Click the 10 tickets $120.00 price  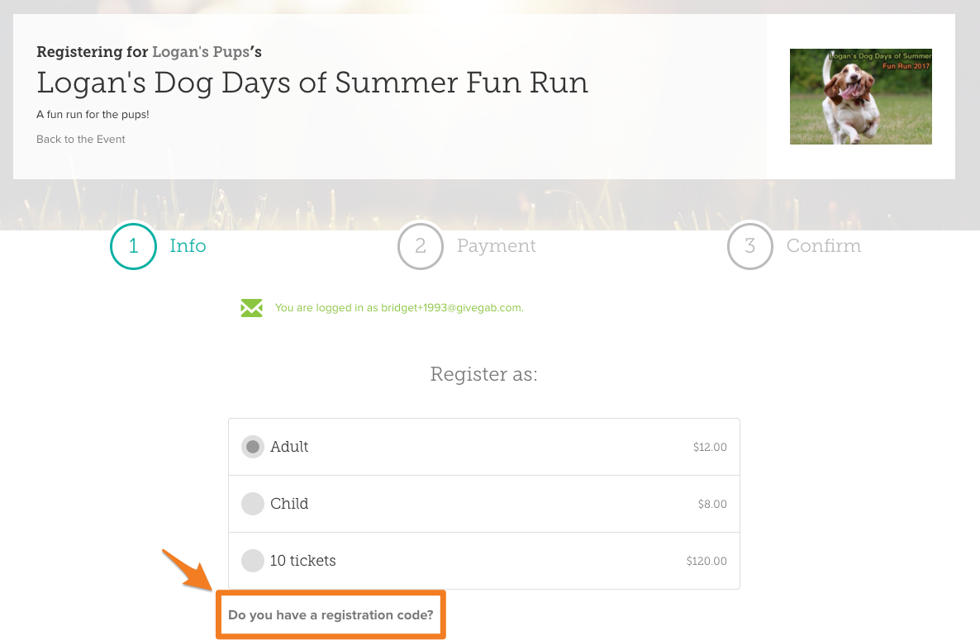point(706,561)
